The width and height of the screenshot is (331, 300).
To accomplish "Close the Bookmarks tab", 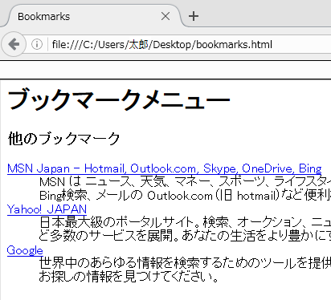I will tap(165, 17).
